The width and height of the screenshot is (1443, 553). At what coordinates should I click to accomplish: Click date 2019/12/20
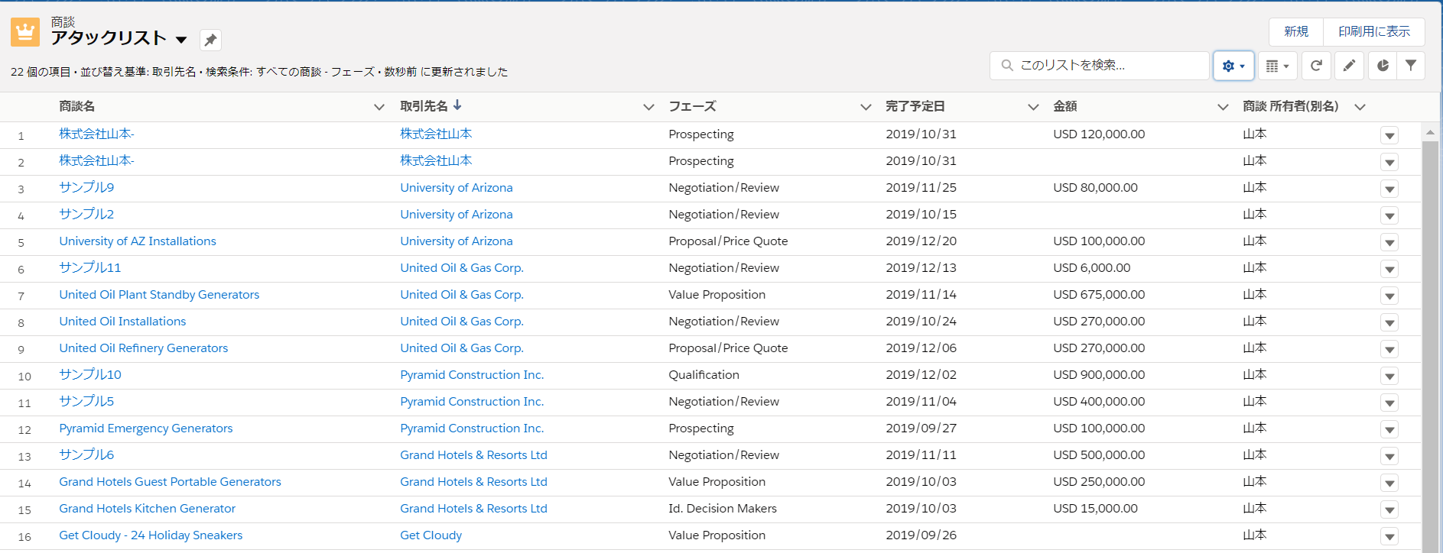pyautogui.click(x=921, y=241)
